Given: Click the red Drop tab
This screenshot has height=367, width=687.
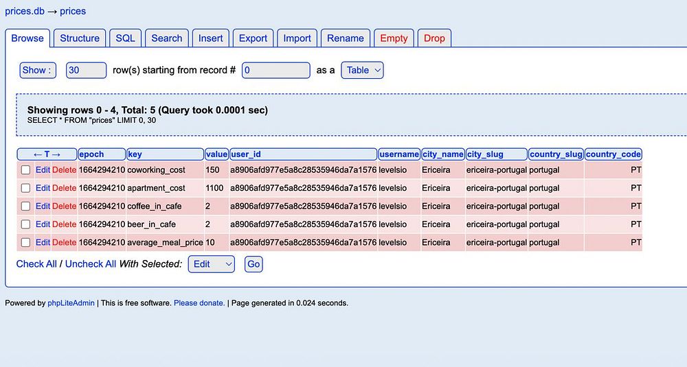Looking at the screenshot, I should click(x=434, y=38).
